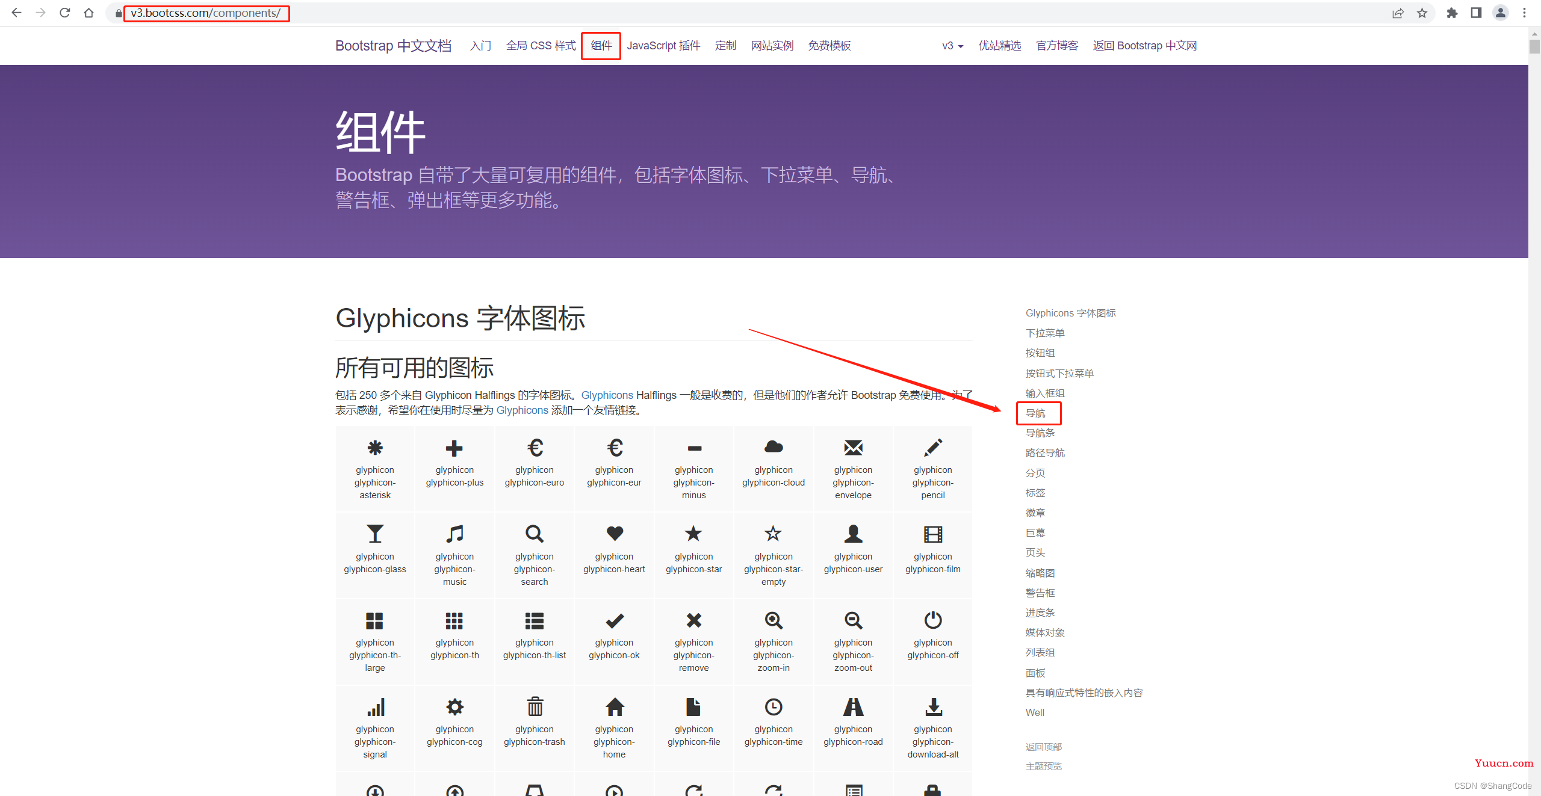Click the glyphicon-th small grid icon
The height and width of the screenshot is (796, 1541).
454,620
